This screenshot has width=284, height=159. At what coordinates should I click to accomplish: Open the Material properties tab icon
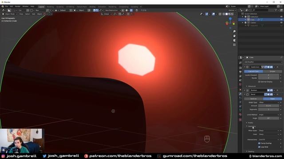[x=241, y=114]
